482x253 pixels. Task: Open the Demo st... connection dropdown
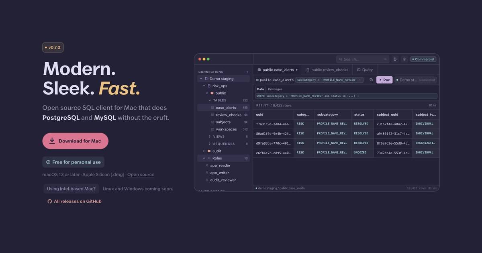(x=416, y=80)
